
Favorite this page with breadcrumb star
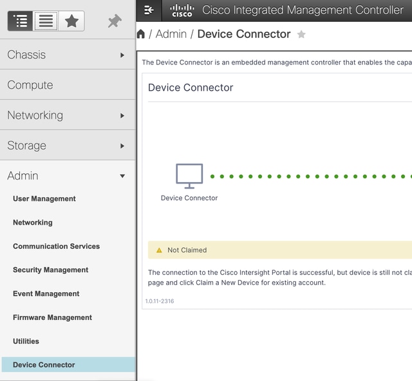click(x=301, y=34)
